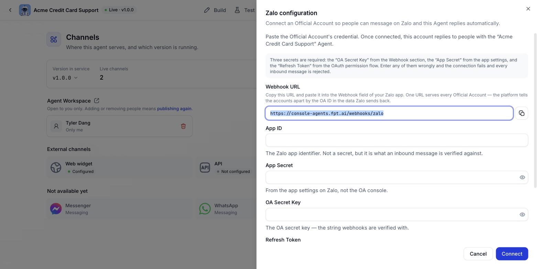Cancel the Zalo configuration
This screenshot has width=537, height=269.
pyautogui.click(x=478, y=254)
